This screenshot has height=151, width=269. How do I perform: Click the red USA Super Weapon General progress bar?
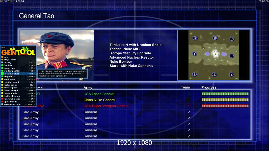click(x=225, y=106)
